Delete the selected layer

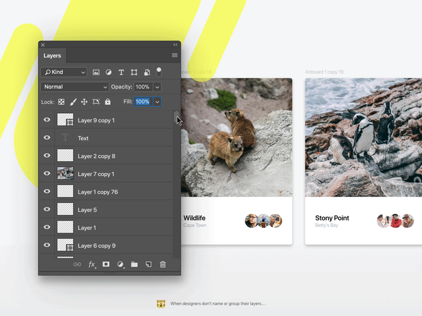tap(162, 264)
